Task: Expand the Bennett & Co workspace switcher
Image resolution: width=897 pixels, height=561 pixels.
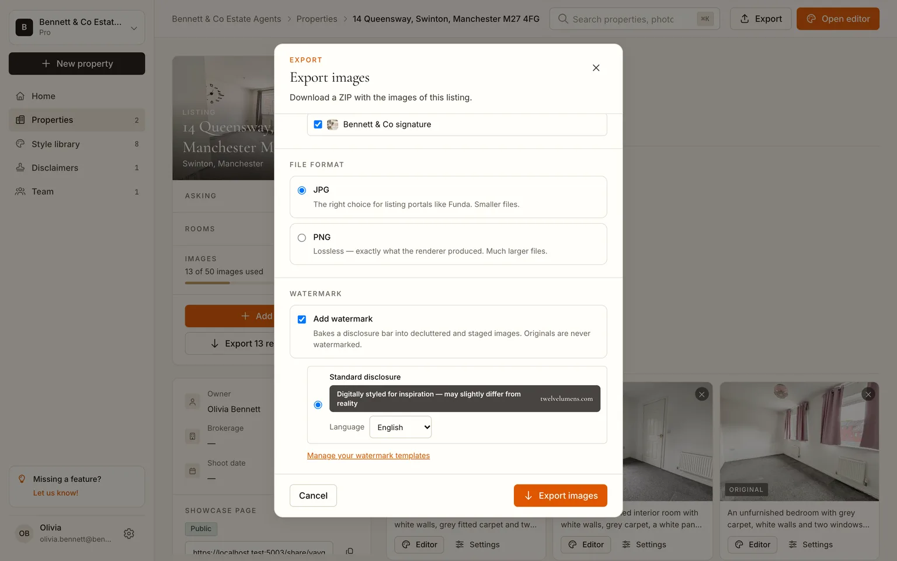Action: pos(77,27)
